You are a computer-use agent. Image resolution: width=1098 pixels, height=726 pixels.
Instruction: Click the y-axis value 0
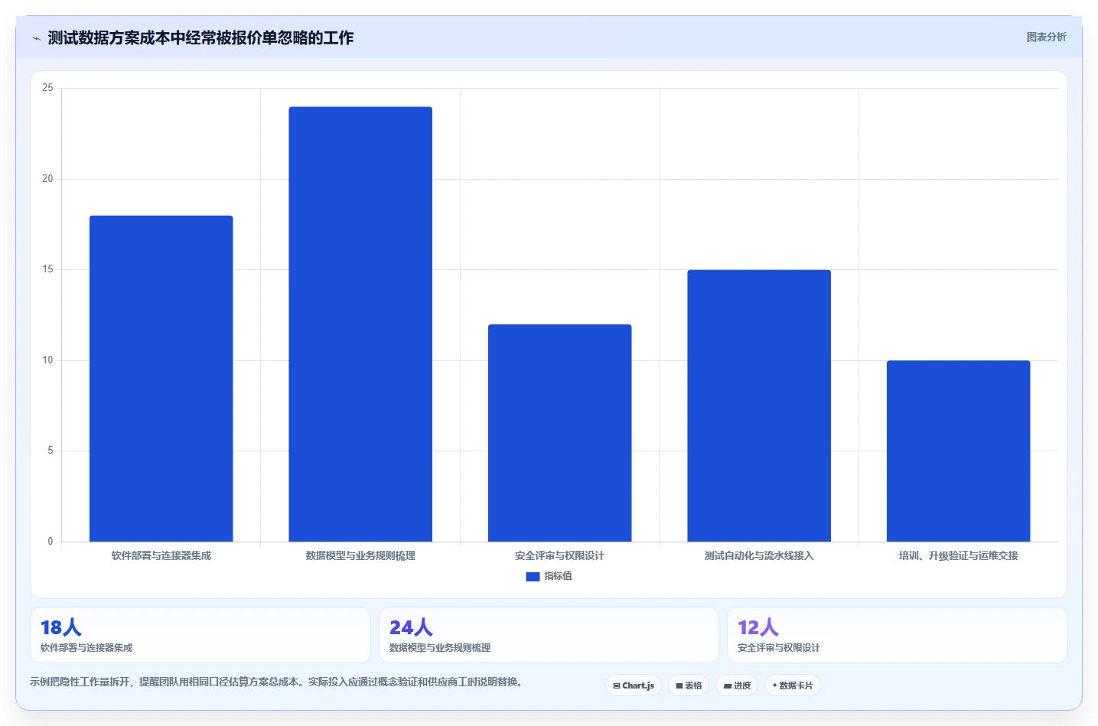51,542
